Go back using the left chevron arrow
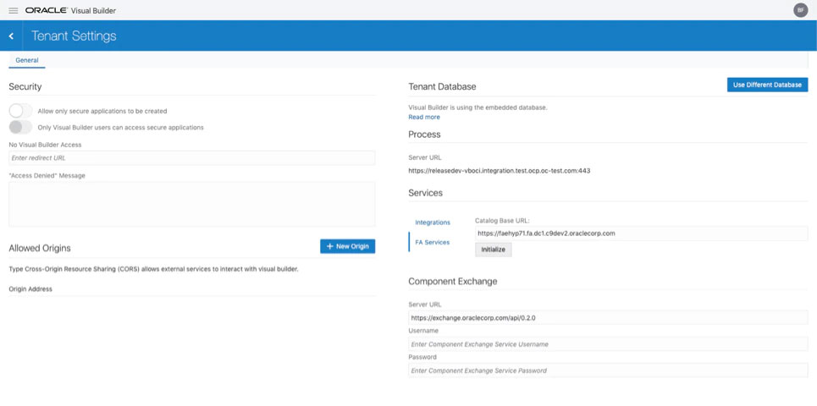The height and width of the screenshot is (406, 817). [x=12, y=36]
